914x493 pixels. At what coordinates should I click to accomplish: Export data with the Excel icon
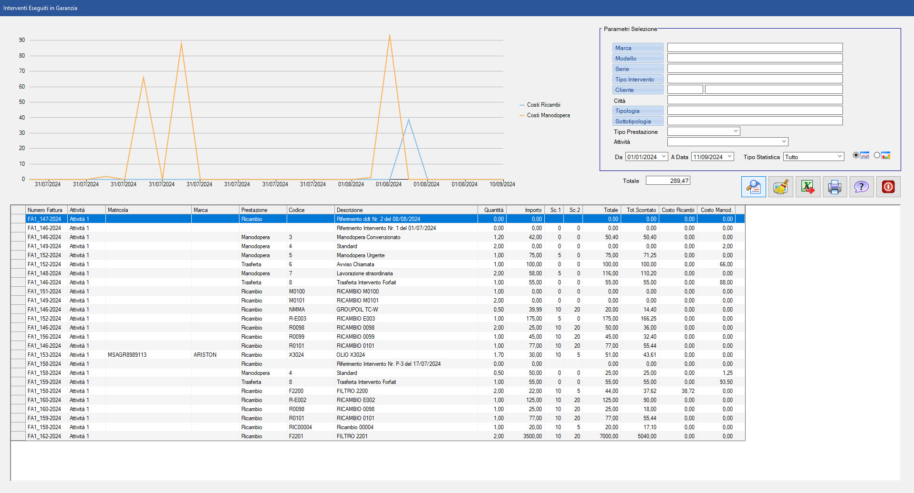(808, 187)
